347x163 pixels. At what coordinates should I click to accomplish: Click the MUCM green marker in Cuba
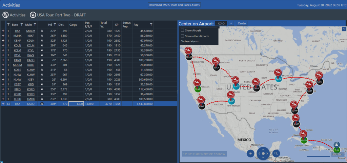[304, 140]
